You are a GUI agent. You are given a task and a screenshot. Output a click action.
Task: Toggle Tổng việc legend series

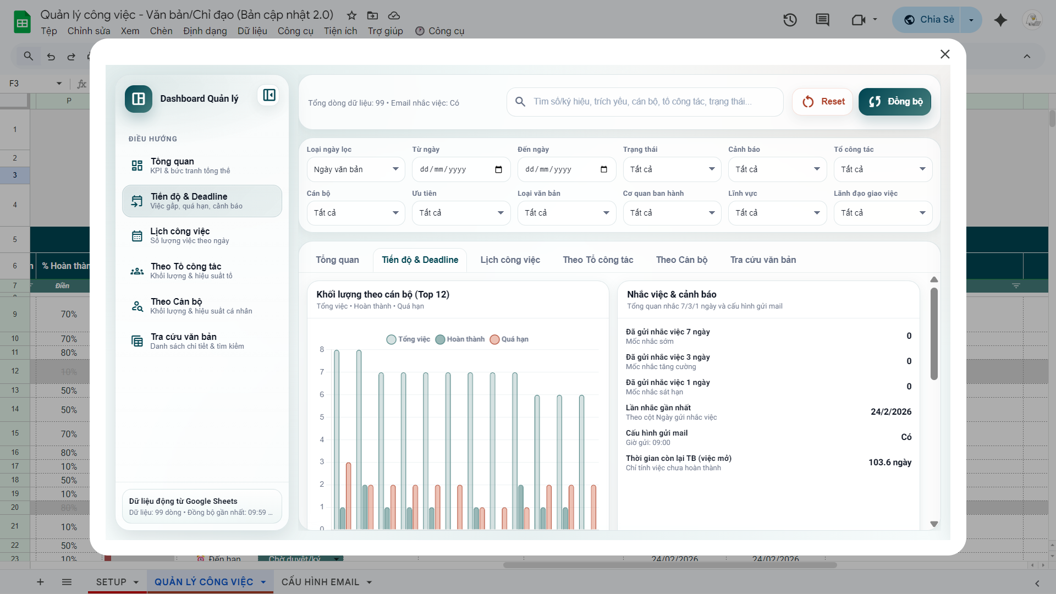(408, 339)
